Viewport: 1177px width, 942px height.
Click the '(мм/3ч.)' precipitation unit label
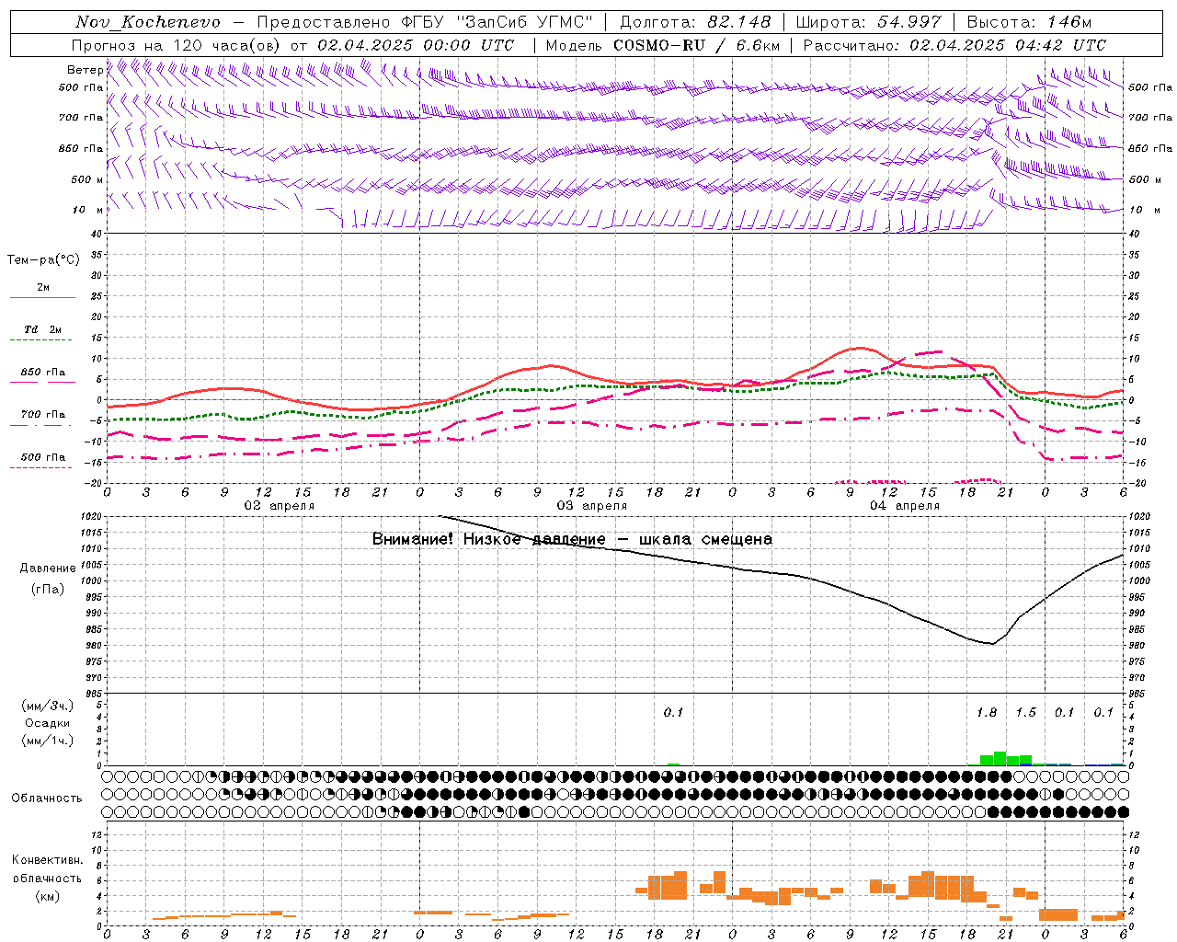(x=48, y=706)
